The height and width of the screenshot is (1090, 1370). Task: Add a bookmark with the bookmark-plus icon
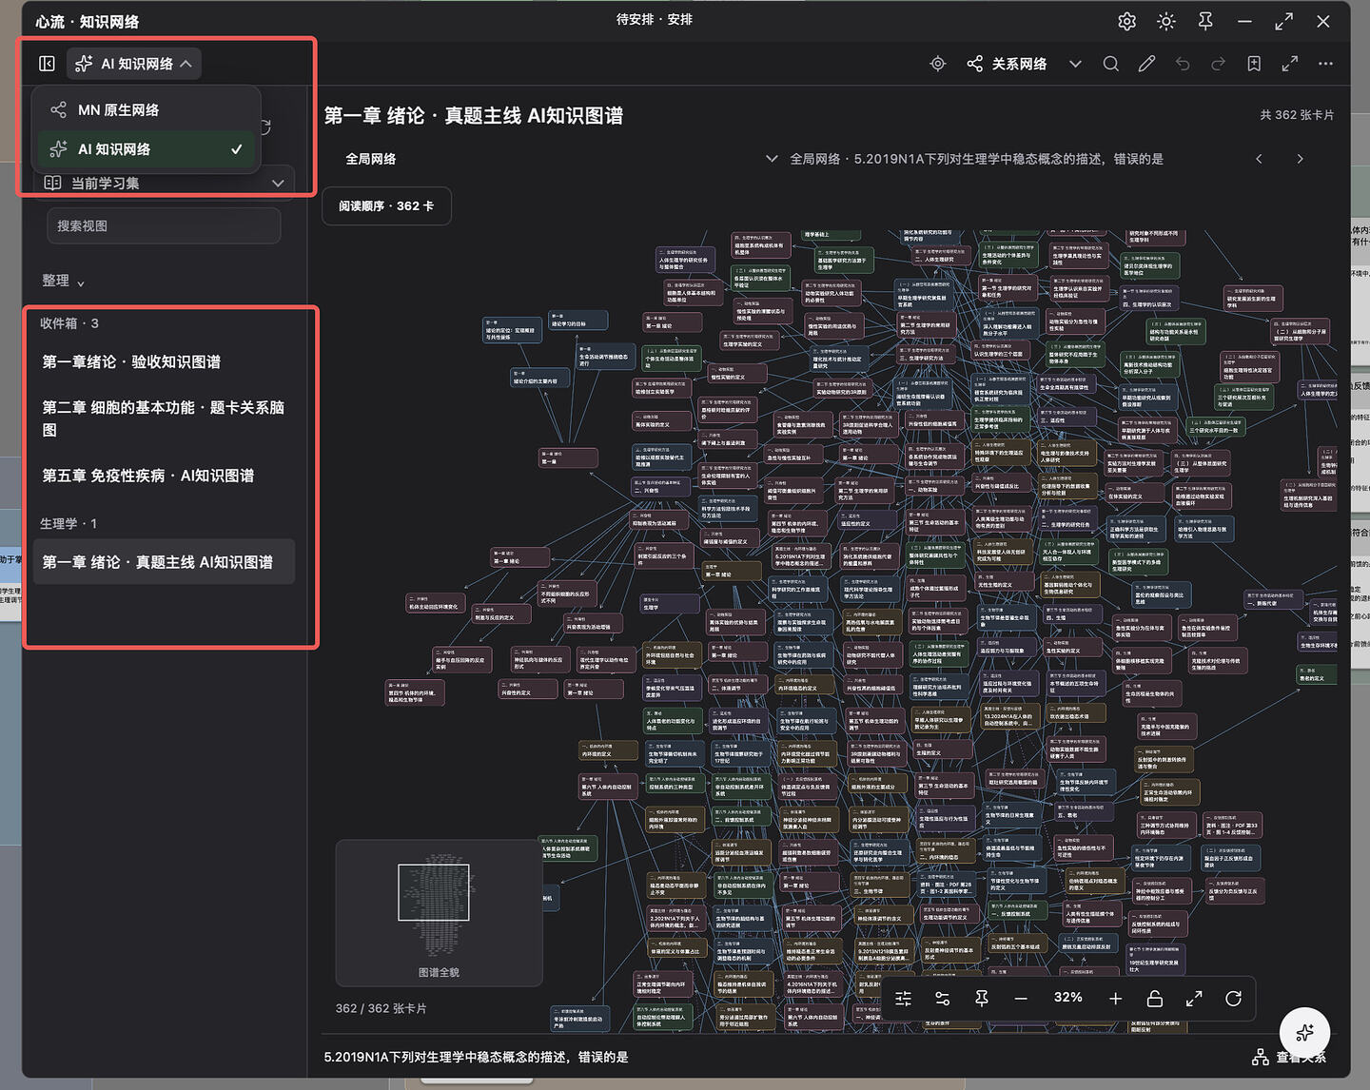(1254, 64)
